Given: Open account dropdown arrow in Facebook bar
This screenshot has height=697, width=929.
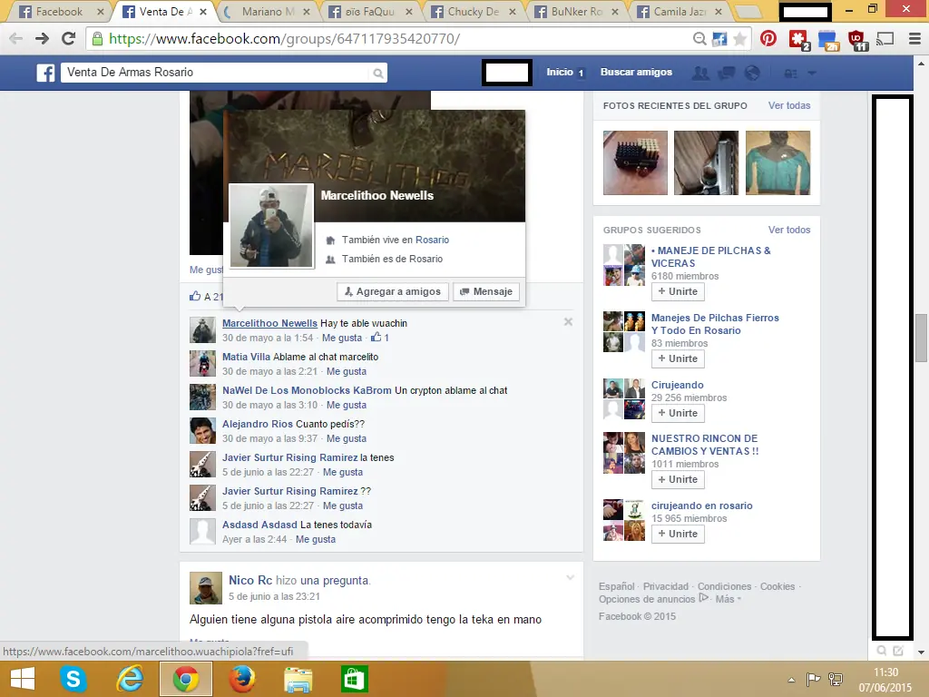Looking at the screenshot, I should click(812, 74).
